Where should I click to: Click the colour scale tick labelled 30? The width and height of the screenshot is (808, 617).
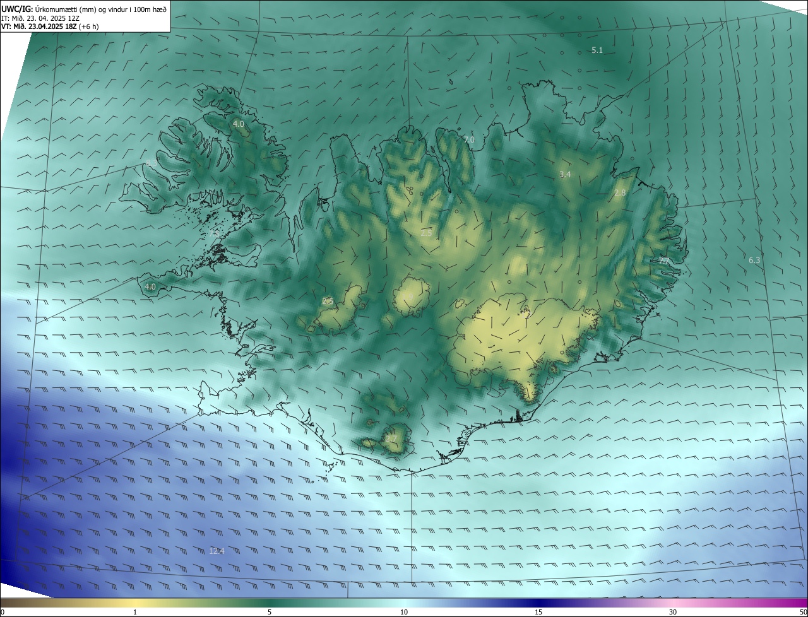[x=673, y=612]
